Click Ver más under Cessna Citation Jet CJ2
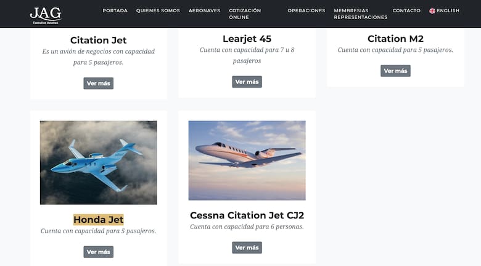Viewport: 481px width, 266px height. tap(247, 247)
